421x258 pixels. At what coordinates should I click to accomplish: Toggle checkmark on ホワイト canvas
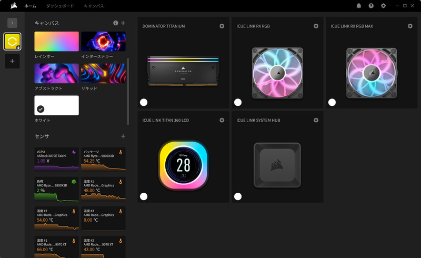41,109
